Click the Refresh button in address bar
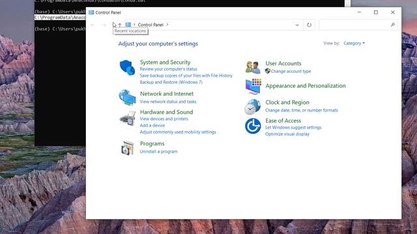417x234 pixels. [x=309, y=25]
